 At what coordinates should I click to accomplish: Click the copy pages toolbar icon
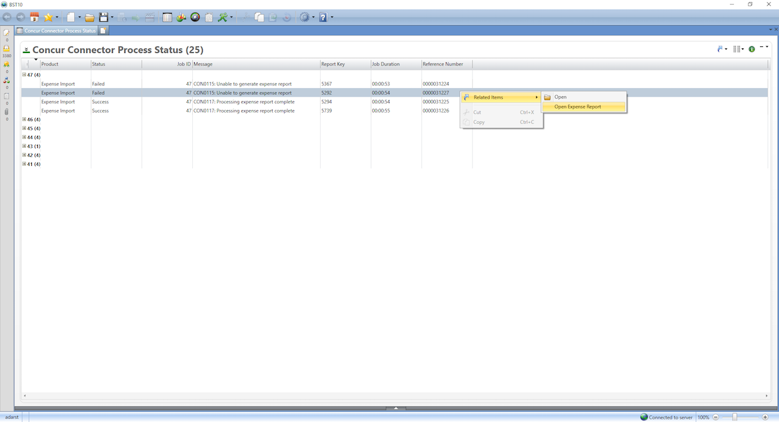point(260,17)
